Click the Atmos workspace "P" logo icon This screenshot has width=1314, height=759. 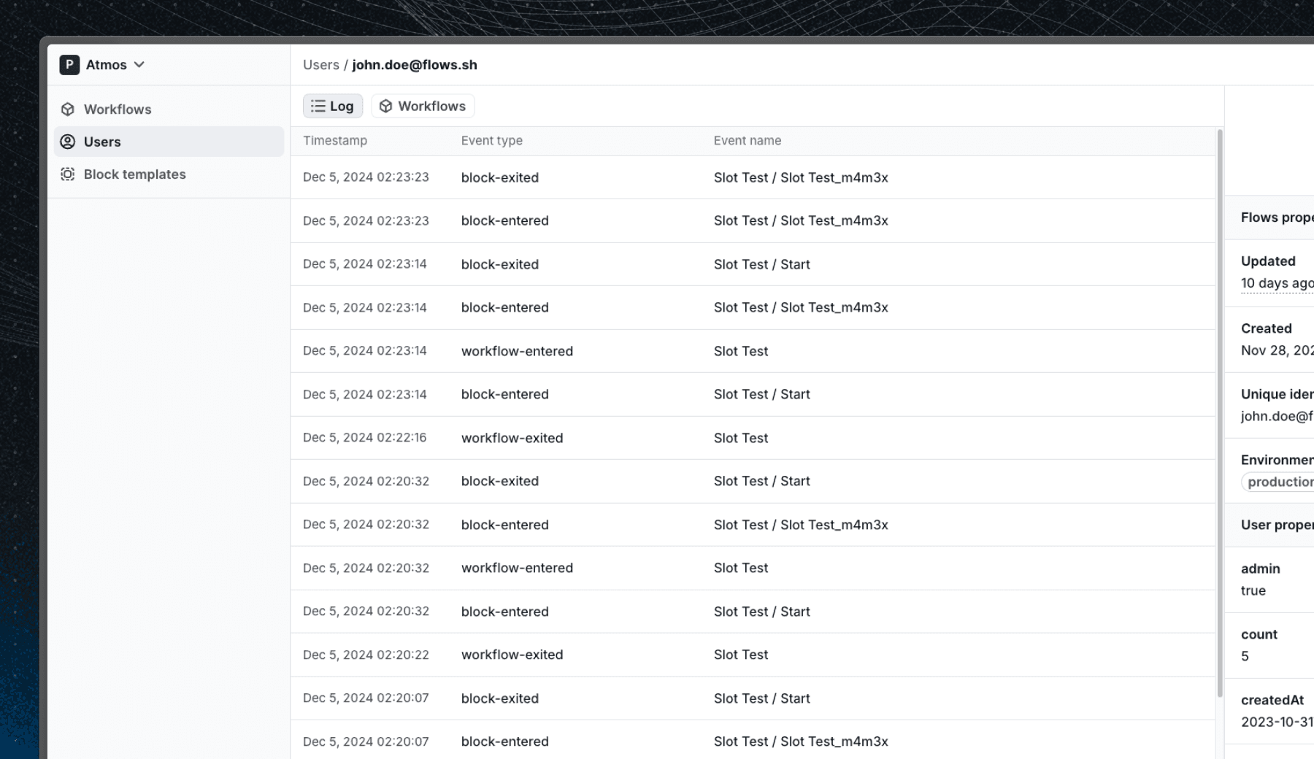68,64
